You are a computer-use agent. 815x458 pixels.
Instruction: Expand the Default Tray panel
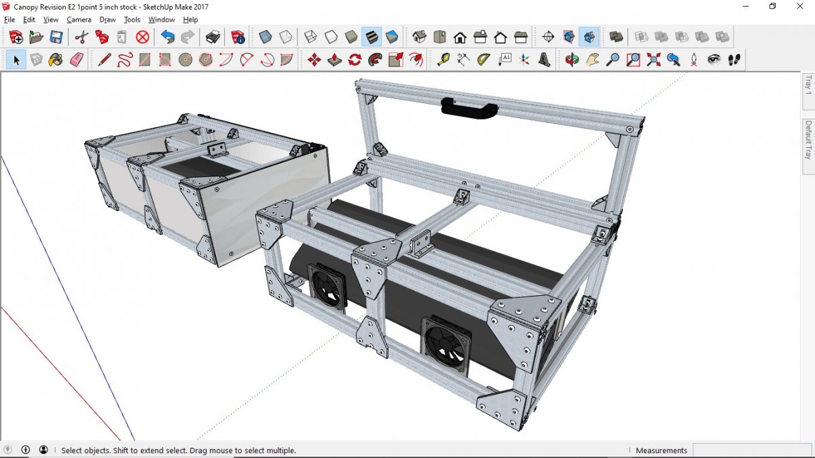(x=808, y=140)
